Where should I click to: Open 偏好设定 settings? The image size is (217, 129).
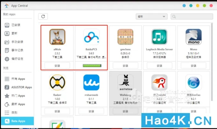[x=17, y=59]
